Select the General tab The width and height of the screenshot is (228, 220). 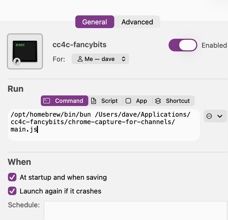95,22
